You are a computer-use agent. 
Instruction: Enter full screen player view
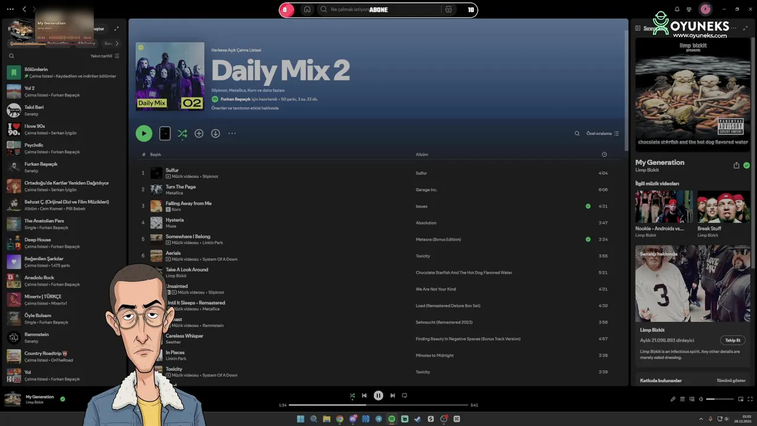[x=750, y=399]
